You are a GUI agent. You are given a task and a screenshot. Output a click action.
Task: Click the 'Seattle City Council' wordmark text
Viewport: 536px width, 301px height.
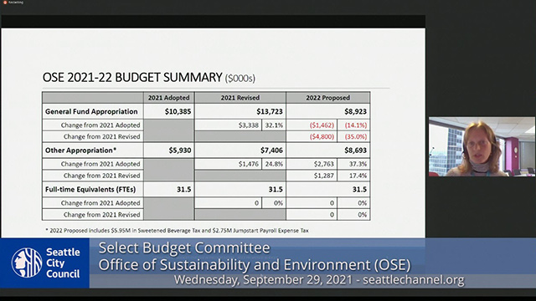63,263
